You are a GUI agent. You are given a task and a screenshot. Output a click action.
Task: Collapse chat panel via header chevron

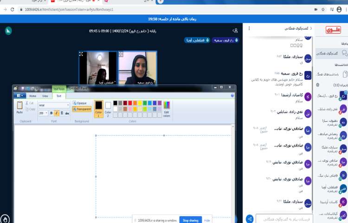click(311, 28)
